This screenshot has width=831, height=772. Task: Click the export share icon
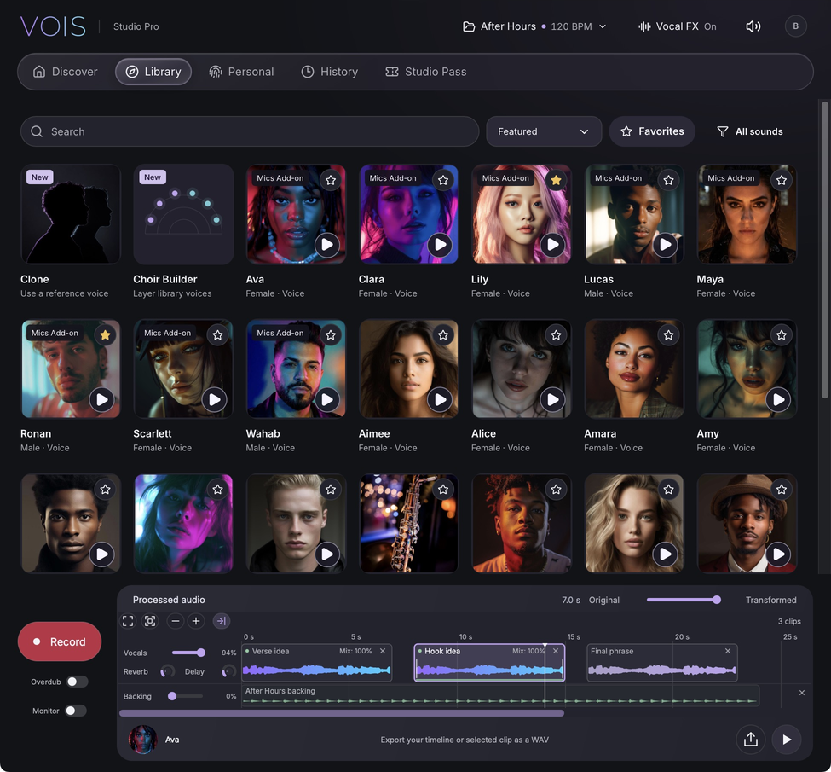pos(750,739)
